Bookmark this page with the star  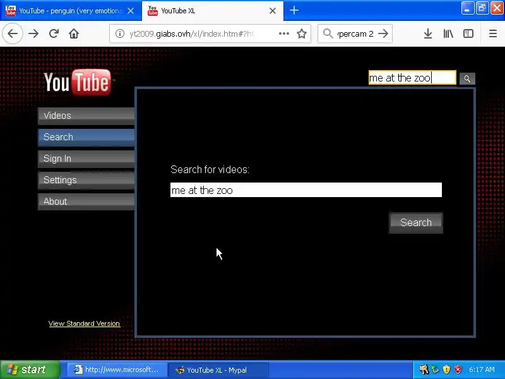[302, 33]
